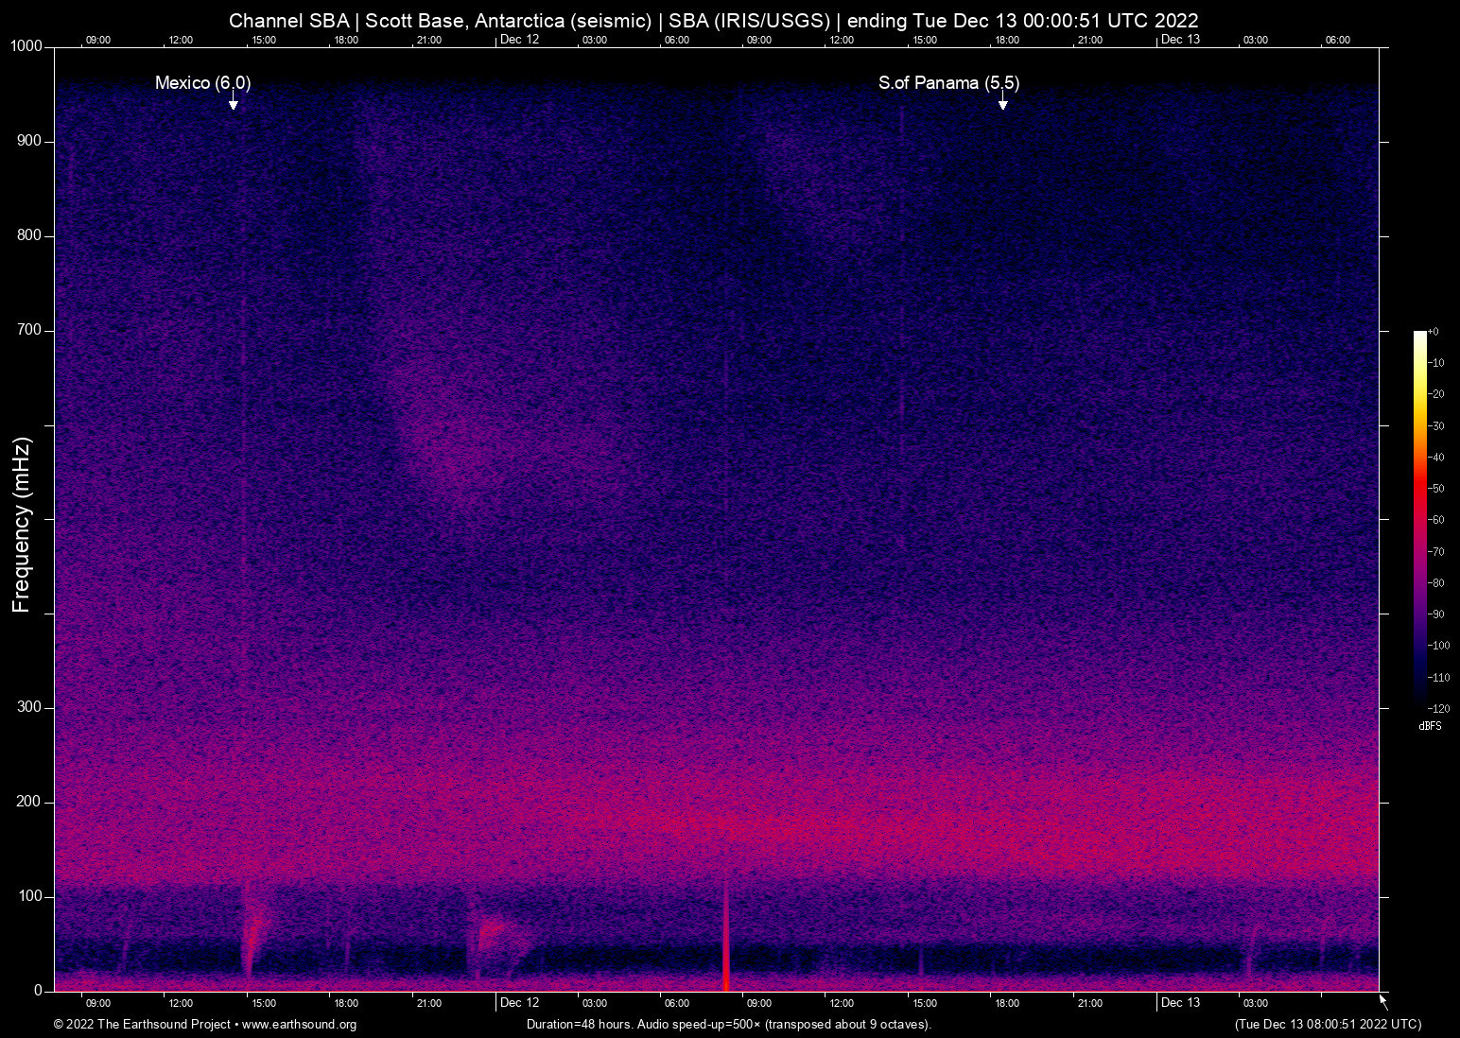Click the Dec 13 marker on the top time axis
The width and height of the screenshot is (1460, 1038).
(1180, 40)
